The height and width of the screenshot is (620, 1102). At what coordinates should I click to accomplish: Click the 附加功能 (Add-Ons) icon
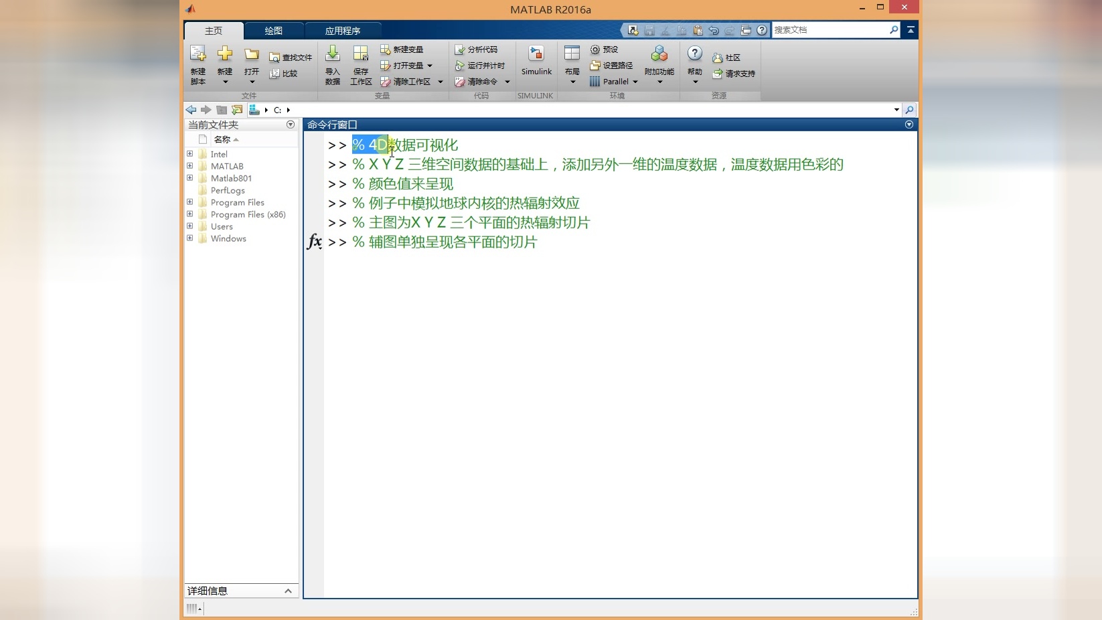(x=659, y=54)
